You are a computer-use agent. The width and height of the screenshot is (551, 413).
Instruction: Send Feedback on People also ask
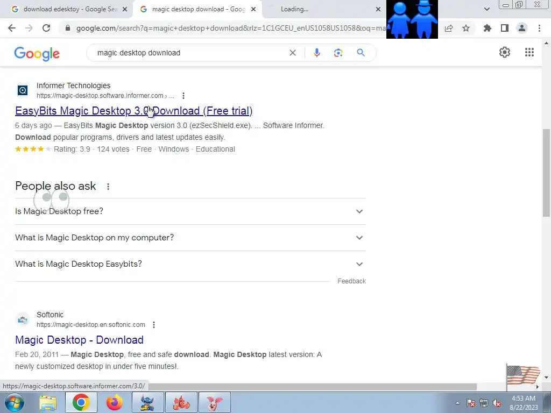pyautogui.click(x=352, y=281)
